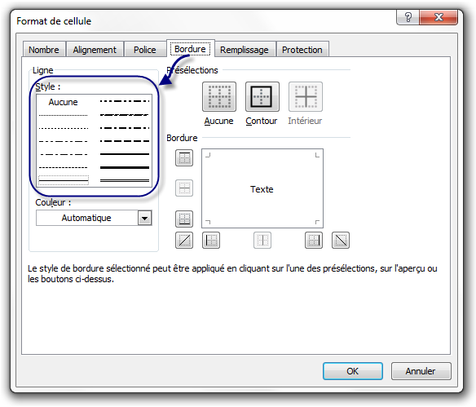Toggle the inside horizontal border button
The width and height of the screenshot is (476, 407).
tap(184, 188)
